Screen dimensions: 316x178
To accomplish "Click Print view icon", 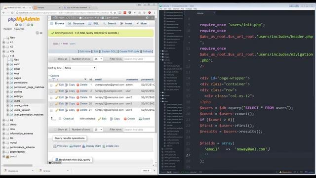I will pyautogui.click(x=55, y=146).
